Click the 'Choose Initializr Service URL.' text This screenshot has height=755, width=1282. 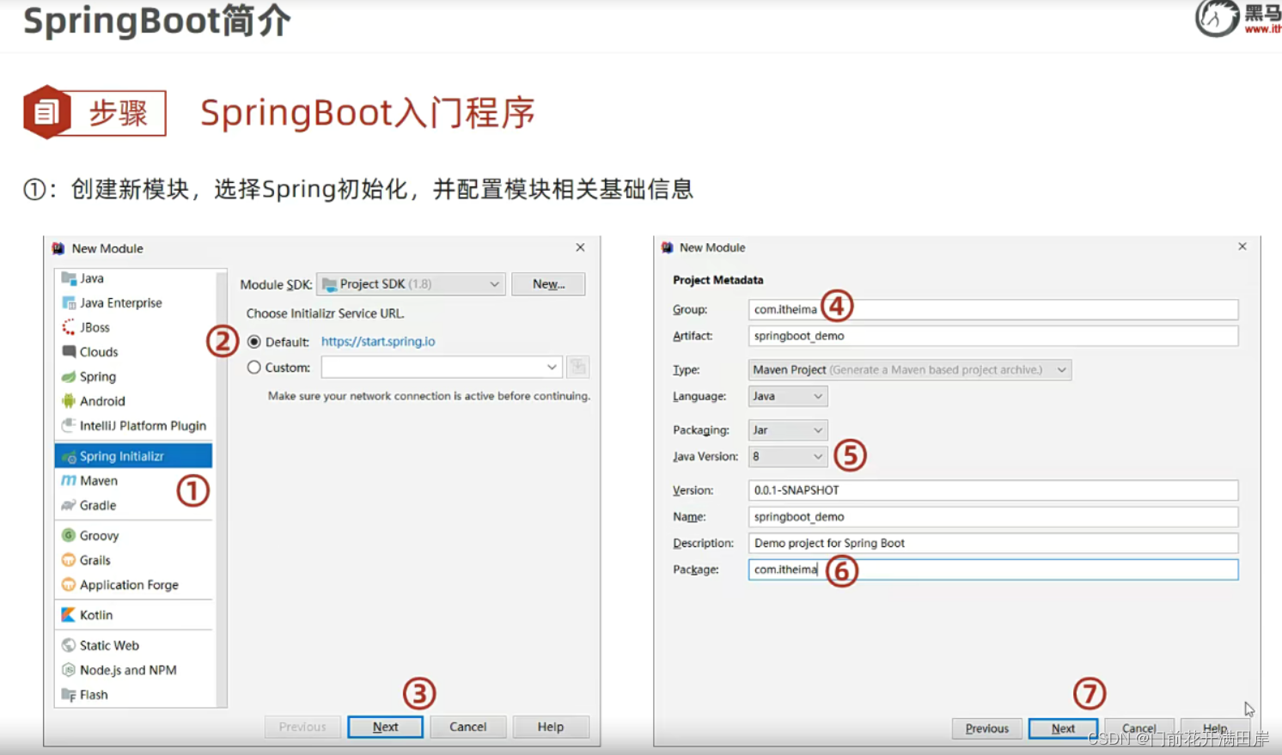pos(325,314)
